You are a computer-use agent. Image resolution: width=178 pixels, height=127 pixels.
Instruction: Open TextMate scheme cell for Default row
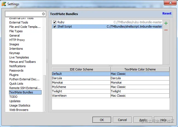click(140, 74)
